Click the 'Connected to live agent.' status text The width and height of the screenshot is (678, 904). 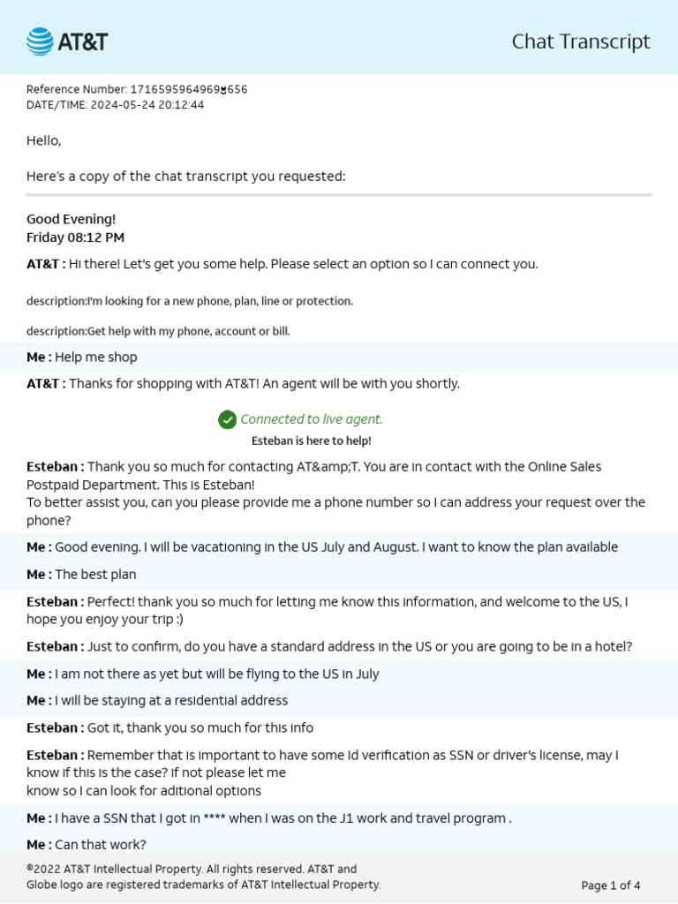coord(311,419)
